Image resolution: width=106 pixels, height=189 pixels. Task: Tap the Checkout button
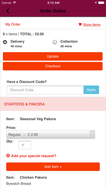point(53,66)
